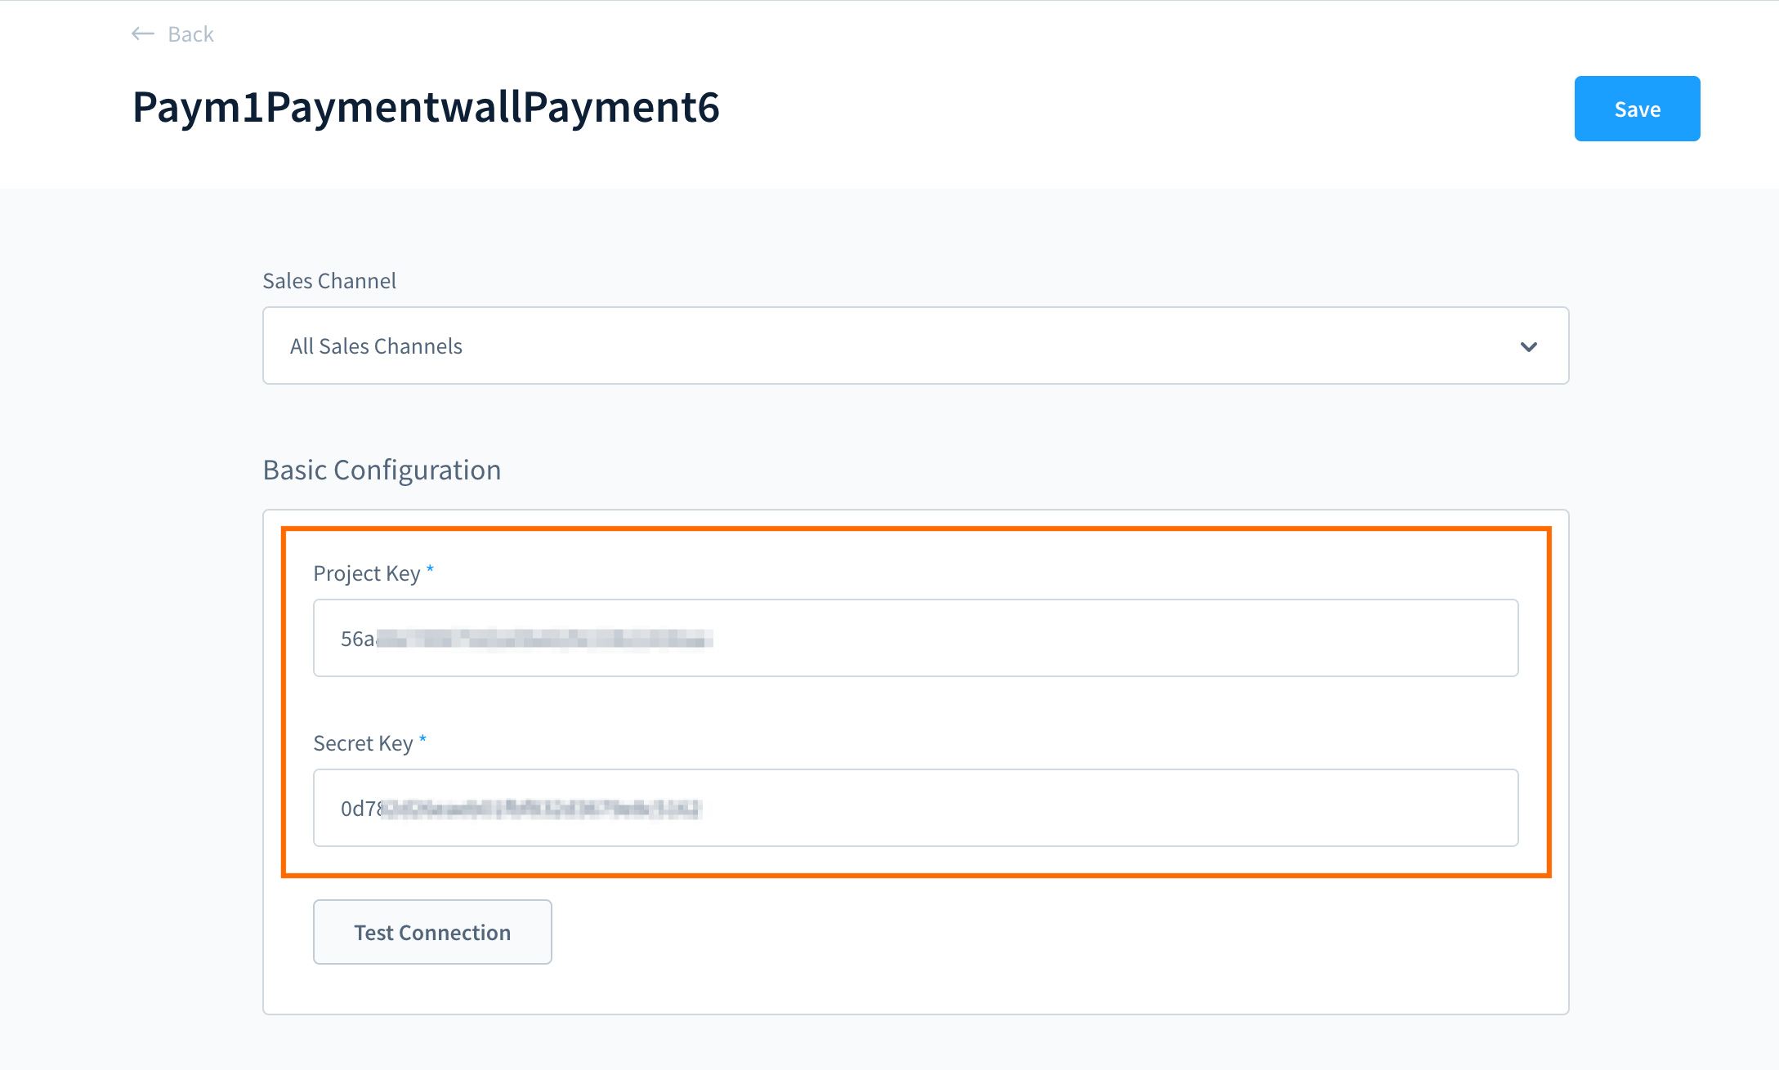Open the Sales Channel dropdown

click(x=915, y=346)
